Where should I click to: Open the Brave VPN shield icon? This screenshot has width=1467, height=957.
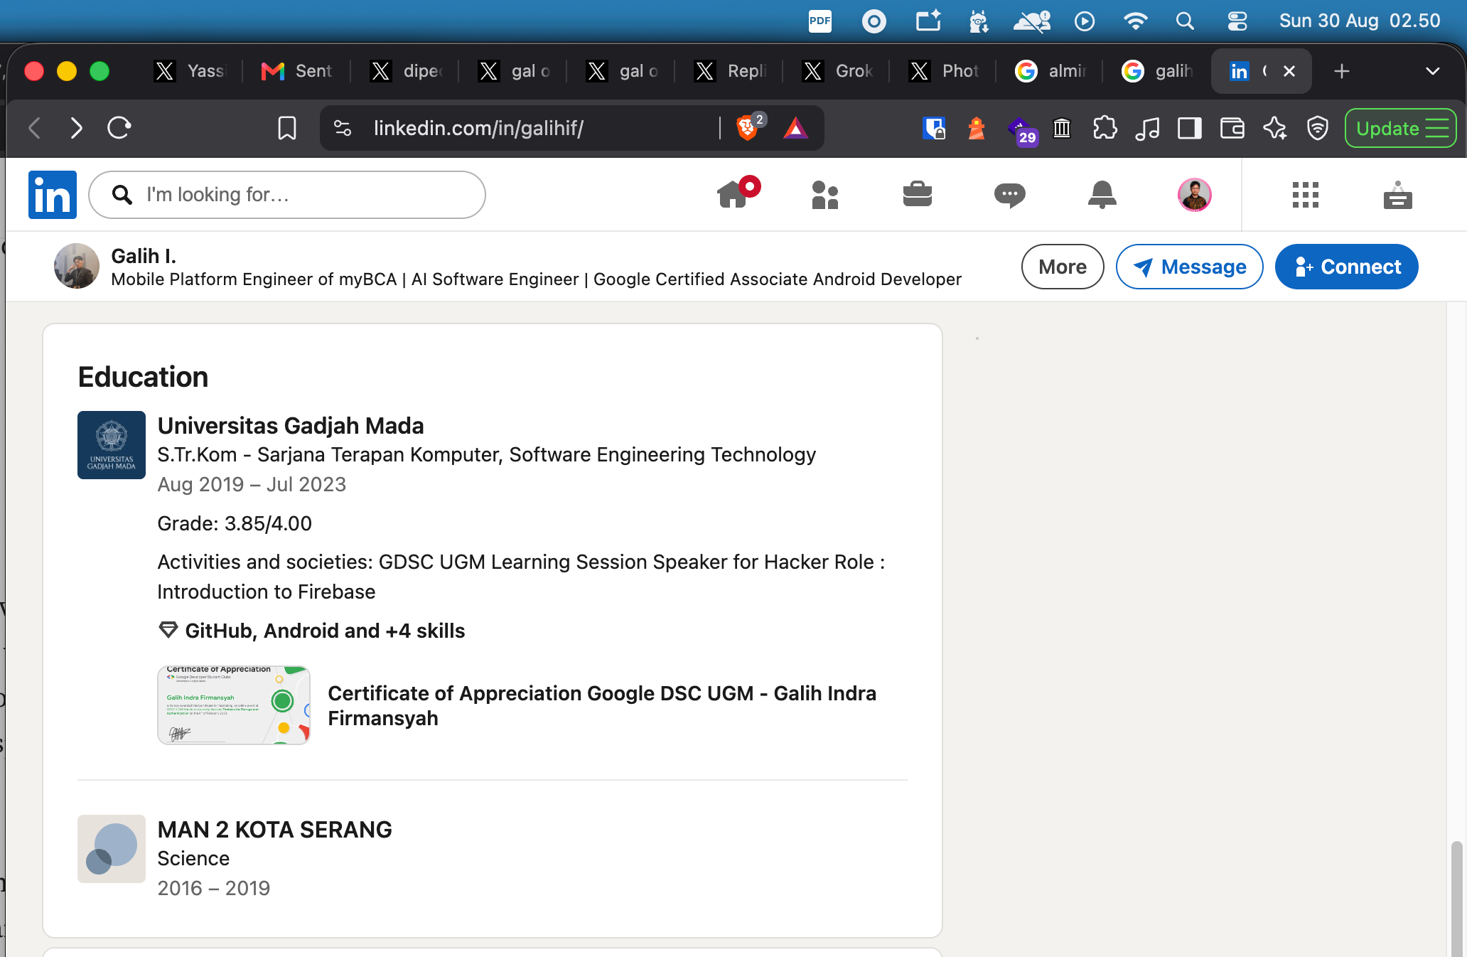pyautogui.click(x=1318, y=128)
